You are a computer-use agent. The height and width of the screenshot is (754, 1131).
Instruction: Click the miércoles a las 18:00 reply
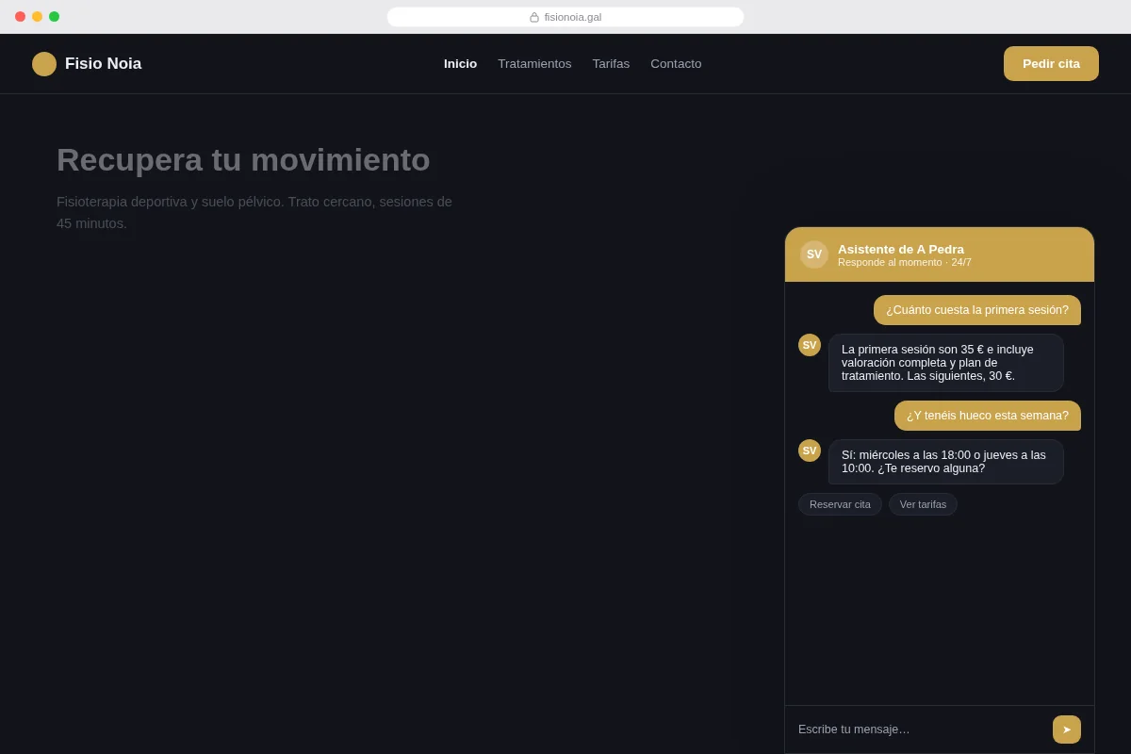click(946, 462)
